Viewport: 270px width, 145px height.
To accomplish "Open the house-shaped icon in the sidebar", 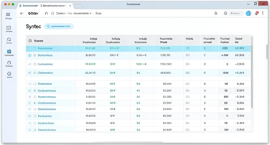I will click(x=9, y=62).
